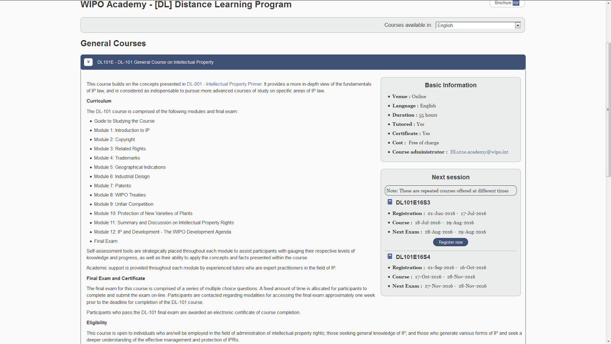This screenshot has width=611, height=344.
Task: Select 'Module 10: Protection of New Varieties of Plants'
Action: click(x=143, y=213)
